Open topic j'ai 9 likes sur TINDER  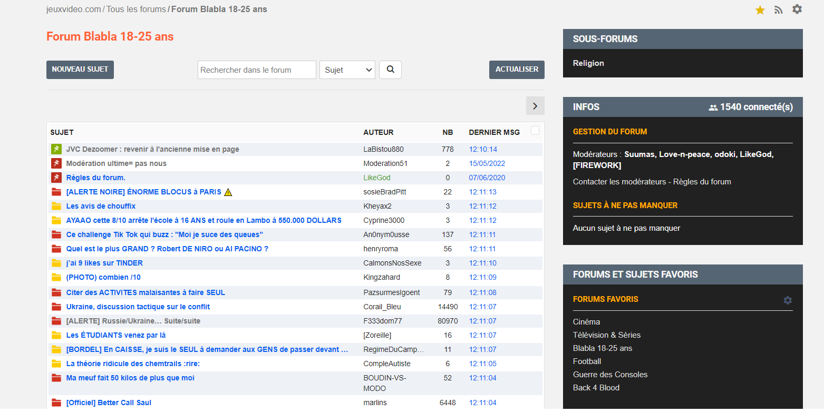(104, 263)
